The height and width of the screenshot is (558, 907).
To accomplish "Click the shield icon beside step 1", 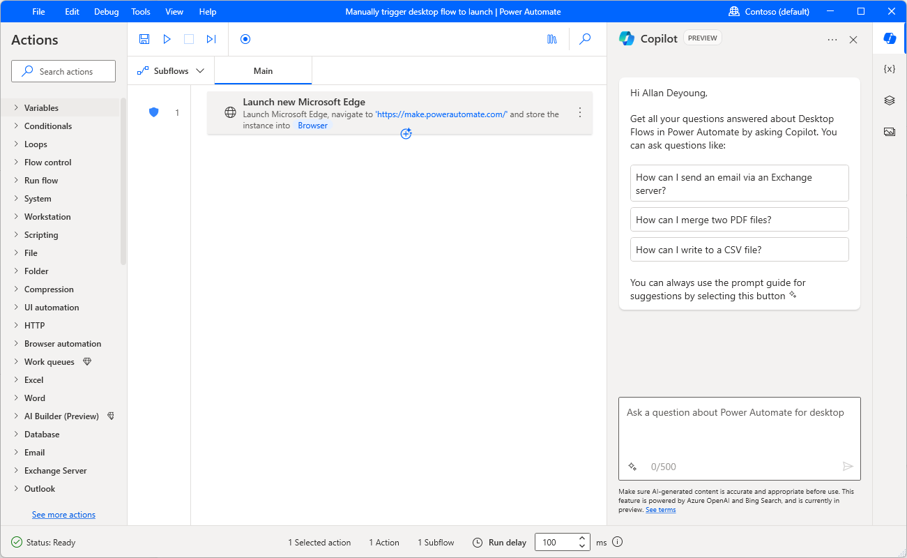I will [154, 112].
